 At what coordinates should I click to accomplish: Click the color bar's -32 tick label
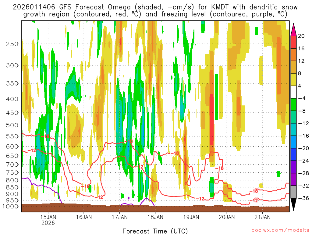[x=303, y=186]
